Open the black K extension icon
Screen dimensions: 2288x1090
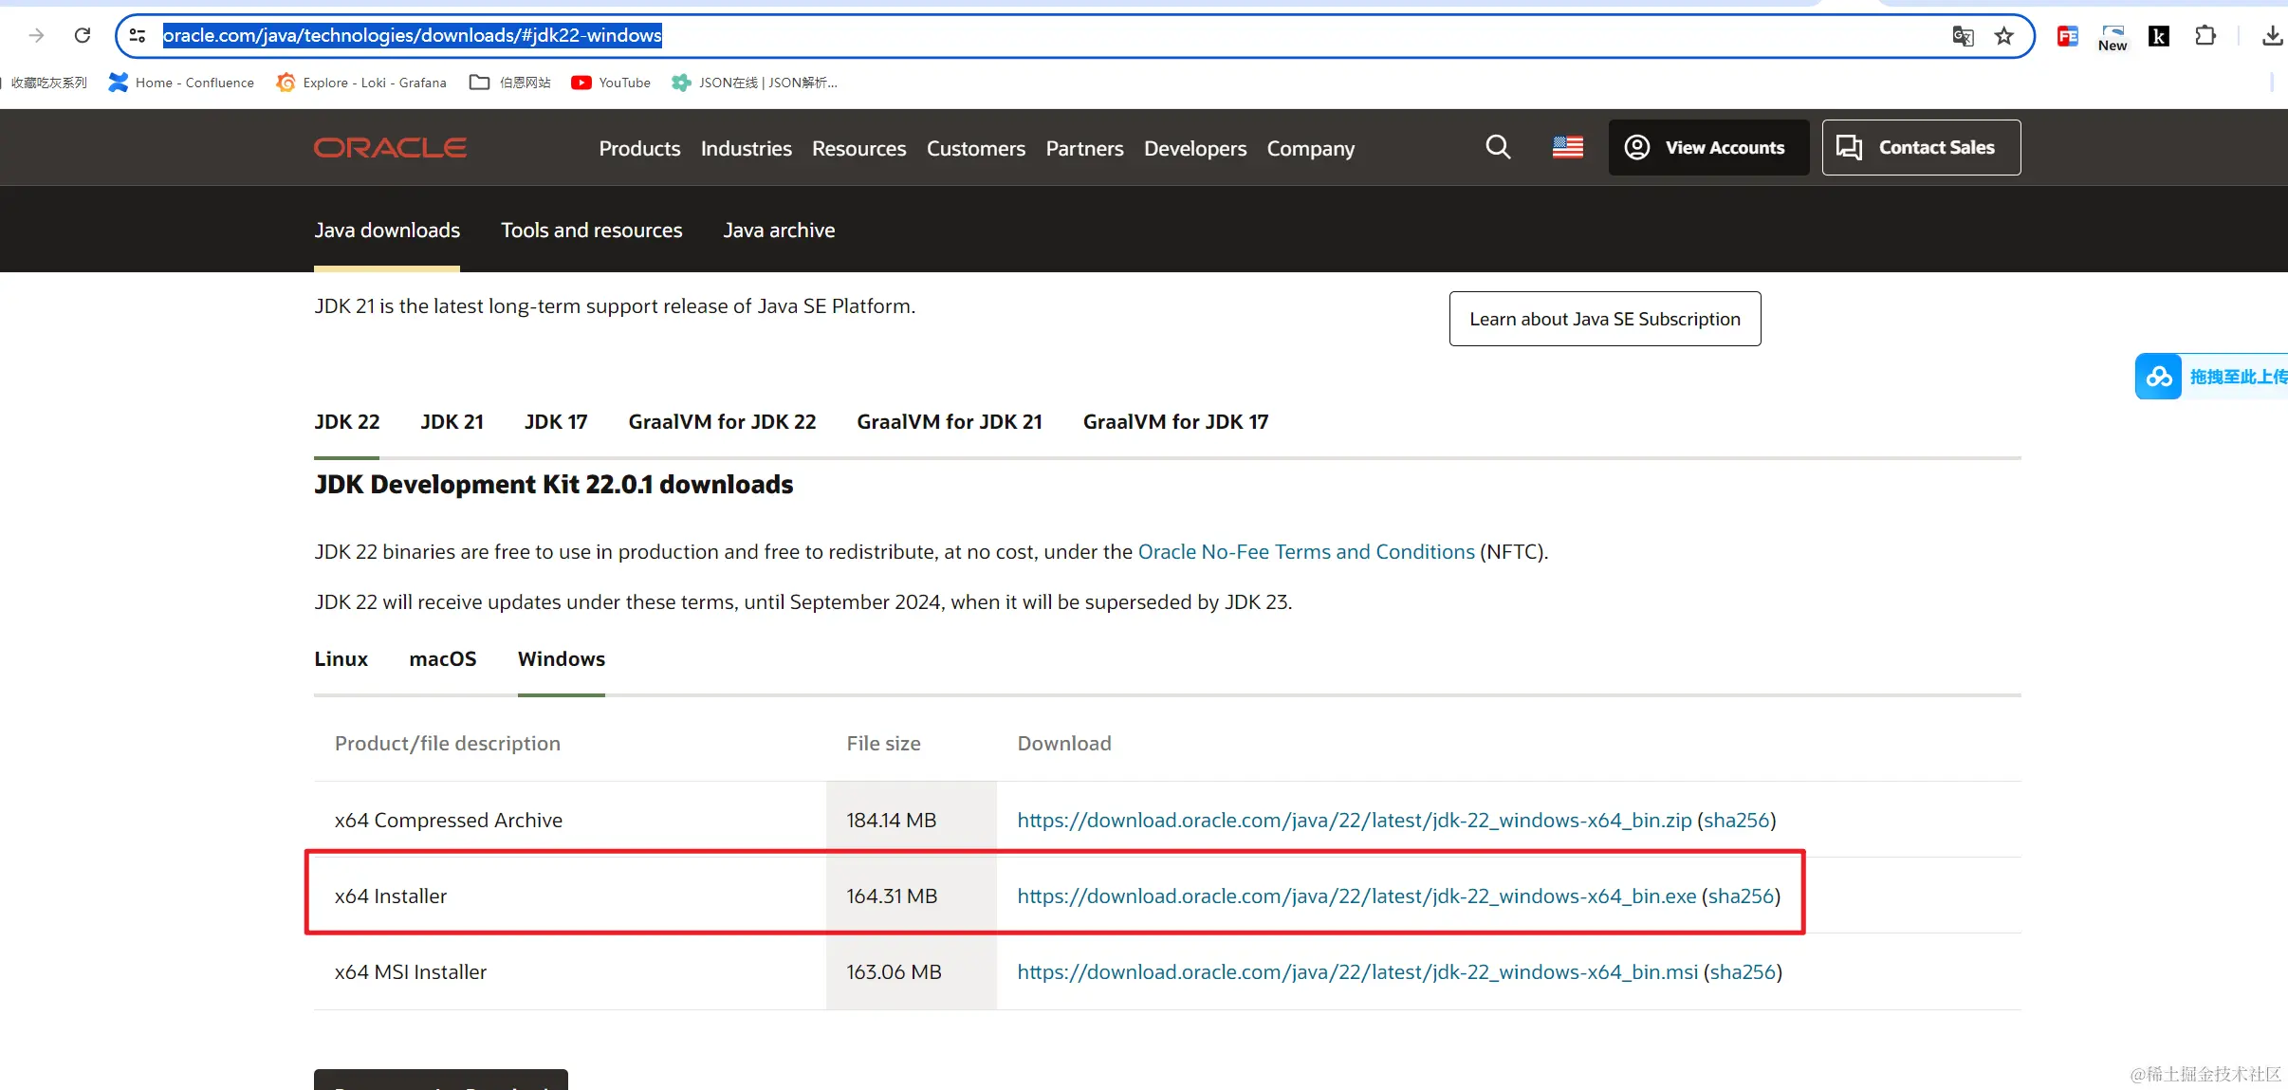(2159, 36)
